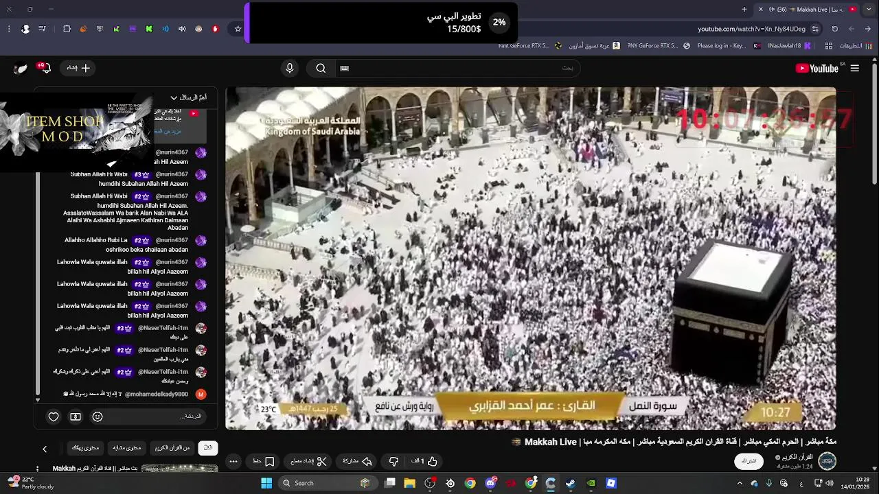879x494 pixels.
Task: Open the browser profile avatar
Action: 25,29
